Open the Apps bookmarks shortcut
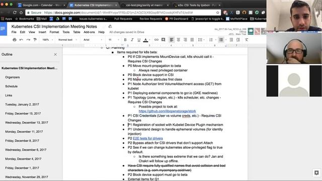Viewport: 322px width, 181px height. point(7,19)
